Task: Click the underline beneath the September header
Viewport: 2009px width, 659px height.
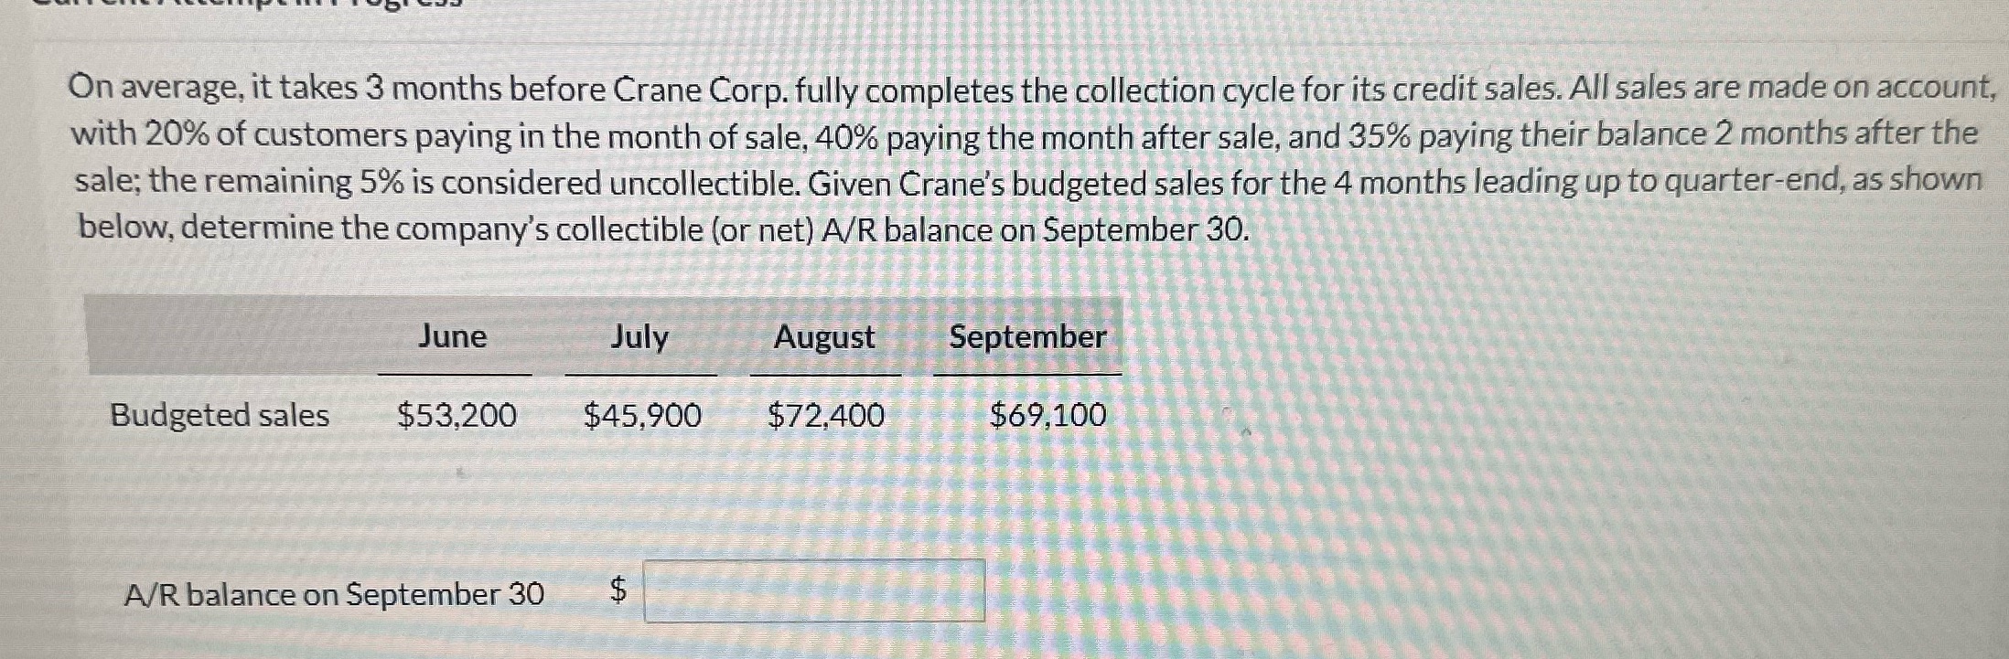Action: point(1026,373)
